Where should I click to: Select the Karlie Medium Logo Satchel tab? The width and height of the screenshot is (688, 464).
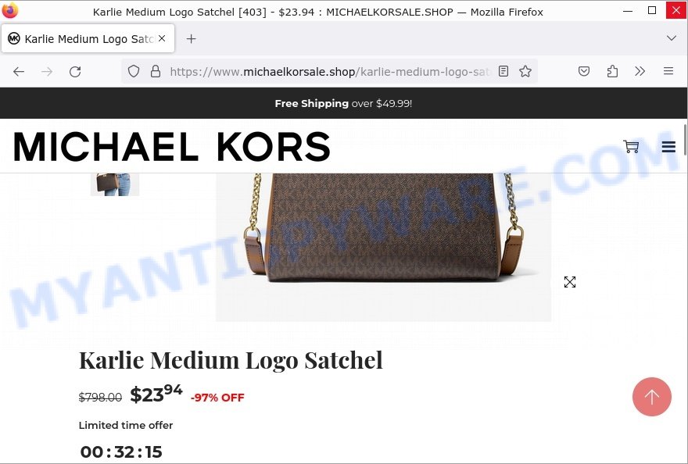tap(88, 38)
